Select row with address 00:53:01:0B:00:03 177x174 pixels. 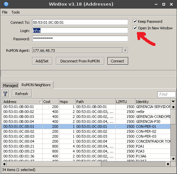pyautogui.click(x=87, y=117)
